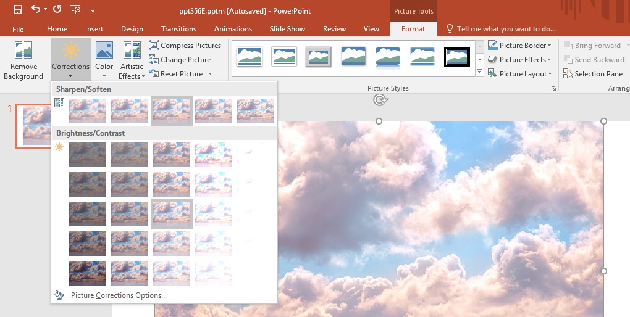
Task: Apply first picture style Simple Frame White
Action: coord(250,56)
